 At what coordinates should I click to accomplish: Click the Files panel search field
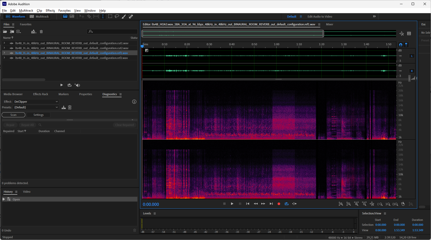[x=114, y=32]
